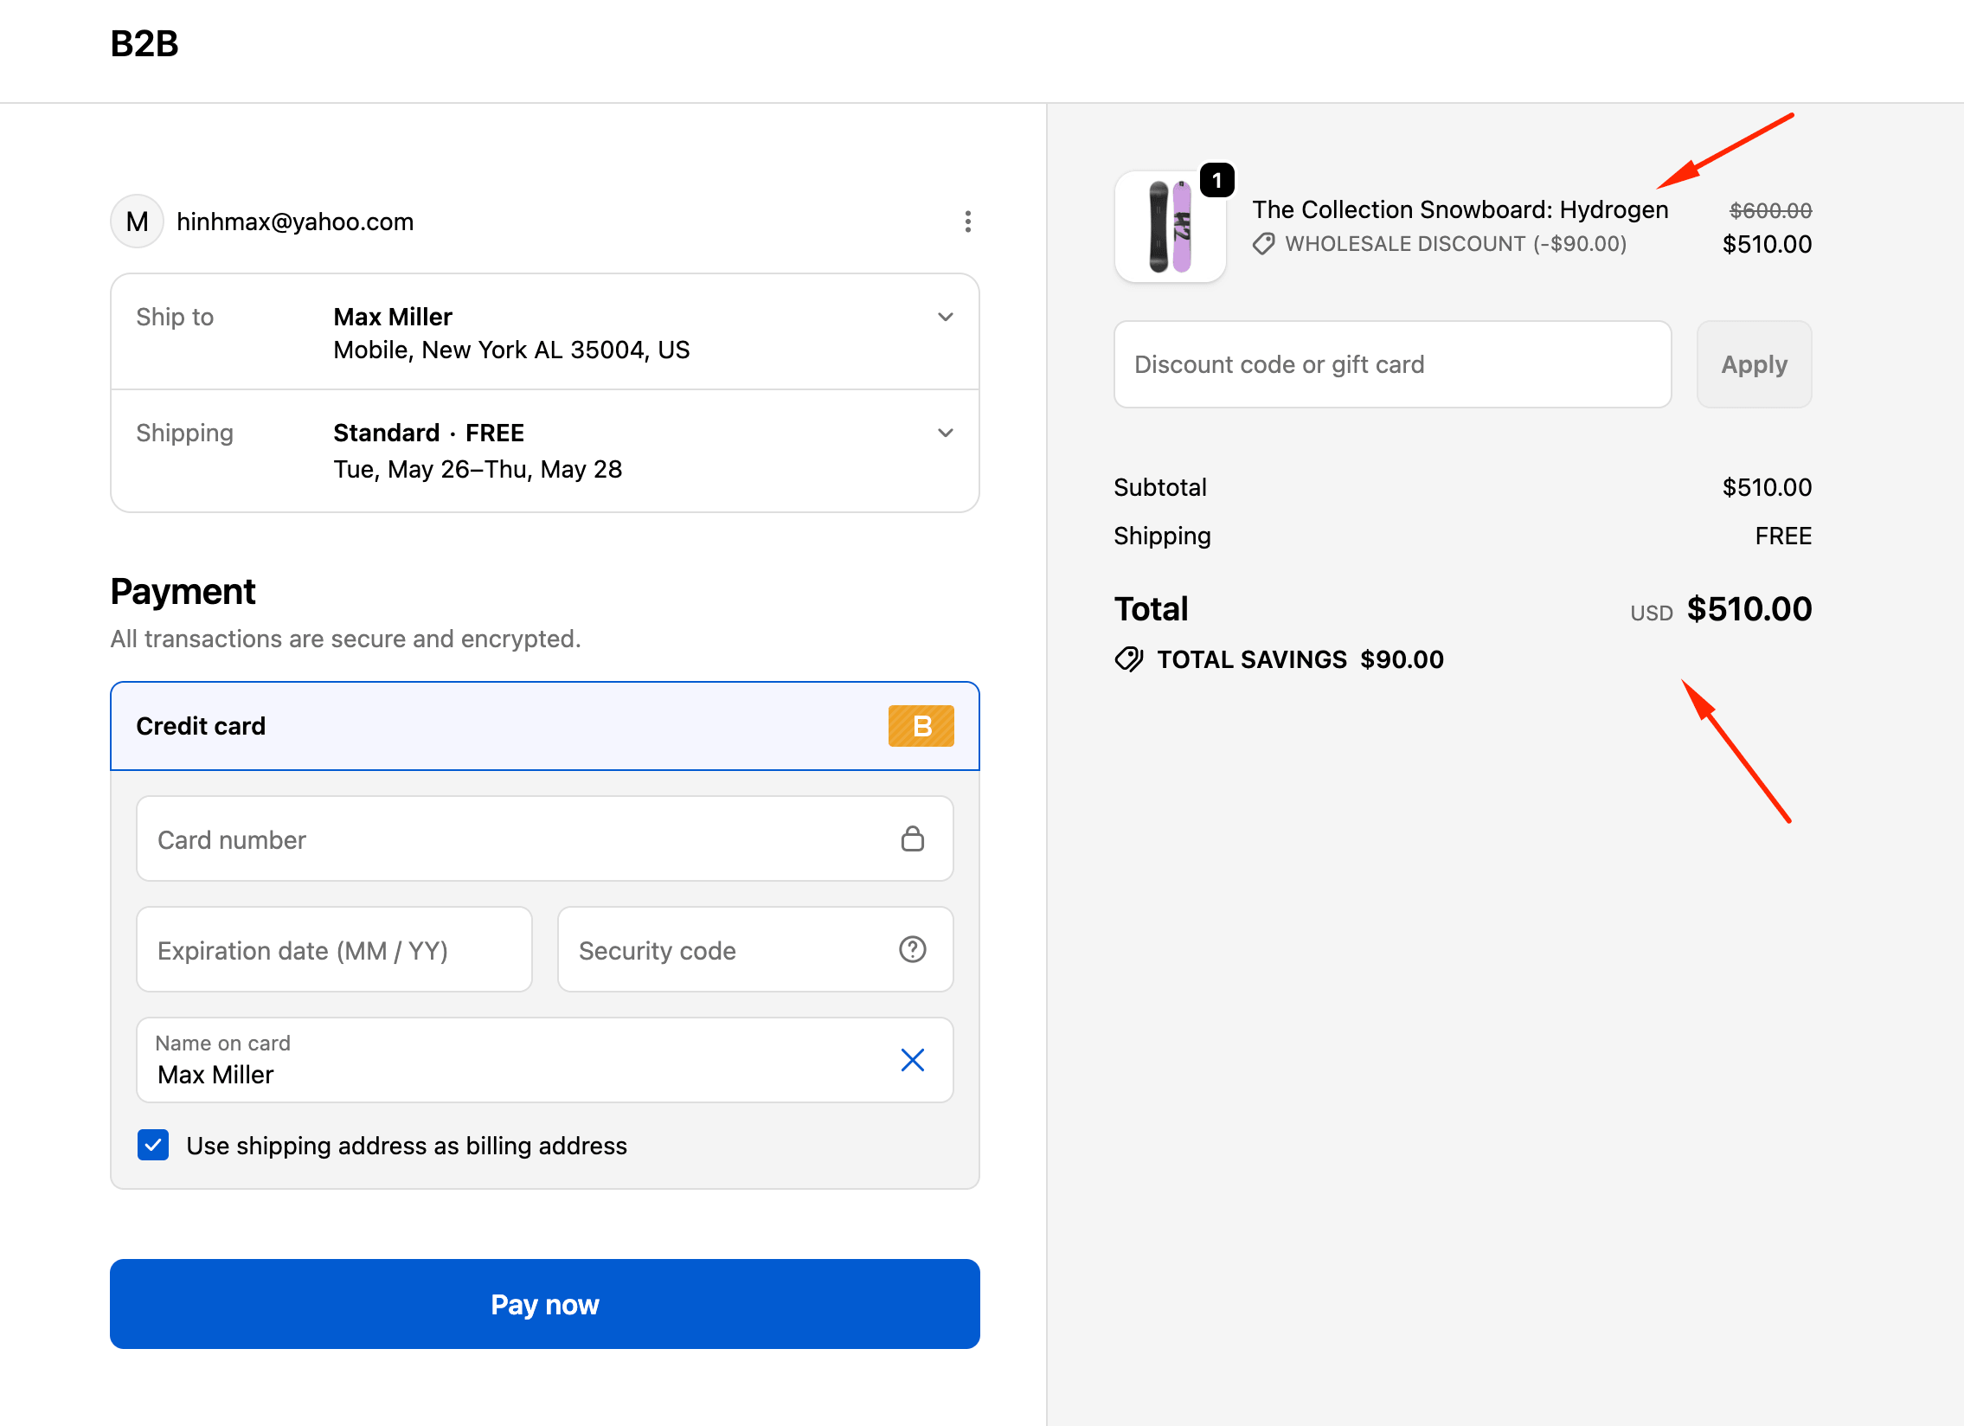This screenshot has width=1964, height=1426.
Task: Click the M avatar circle
Action: click(137, 222)
